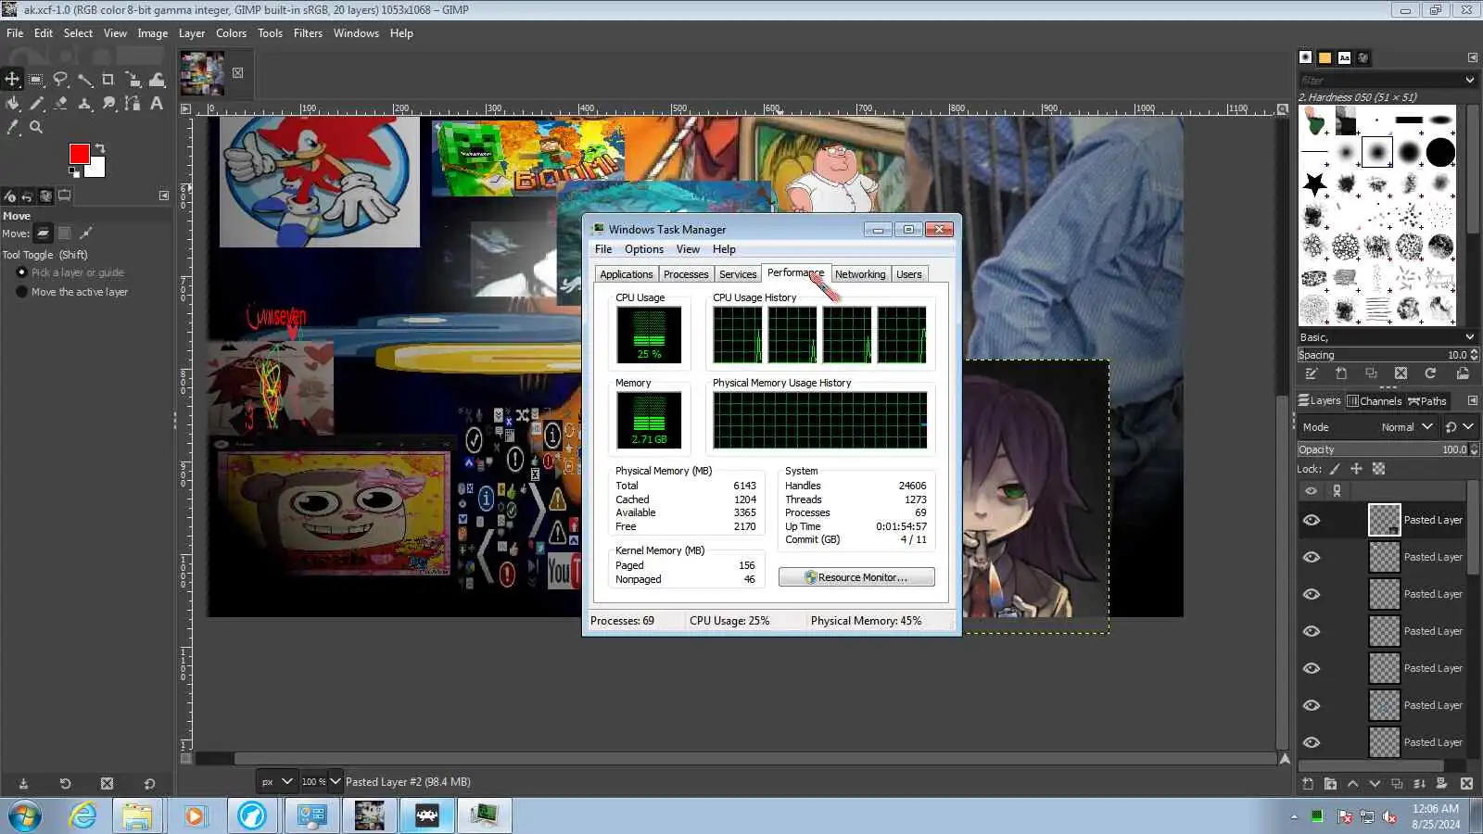This screenshot has width=1483, height=834.
Task: Toggle lock position and size
Action: [1356, 469]
